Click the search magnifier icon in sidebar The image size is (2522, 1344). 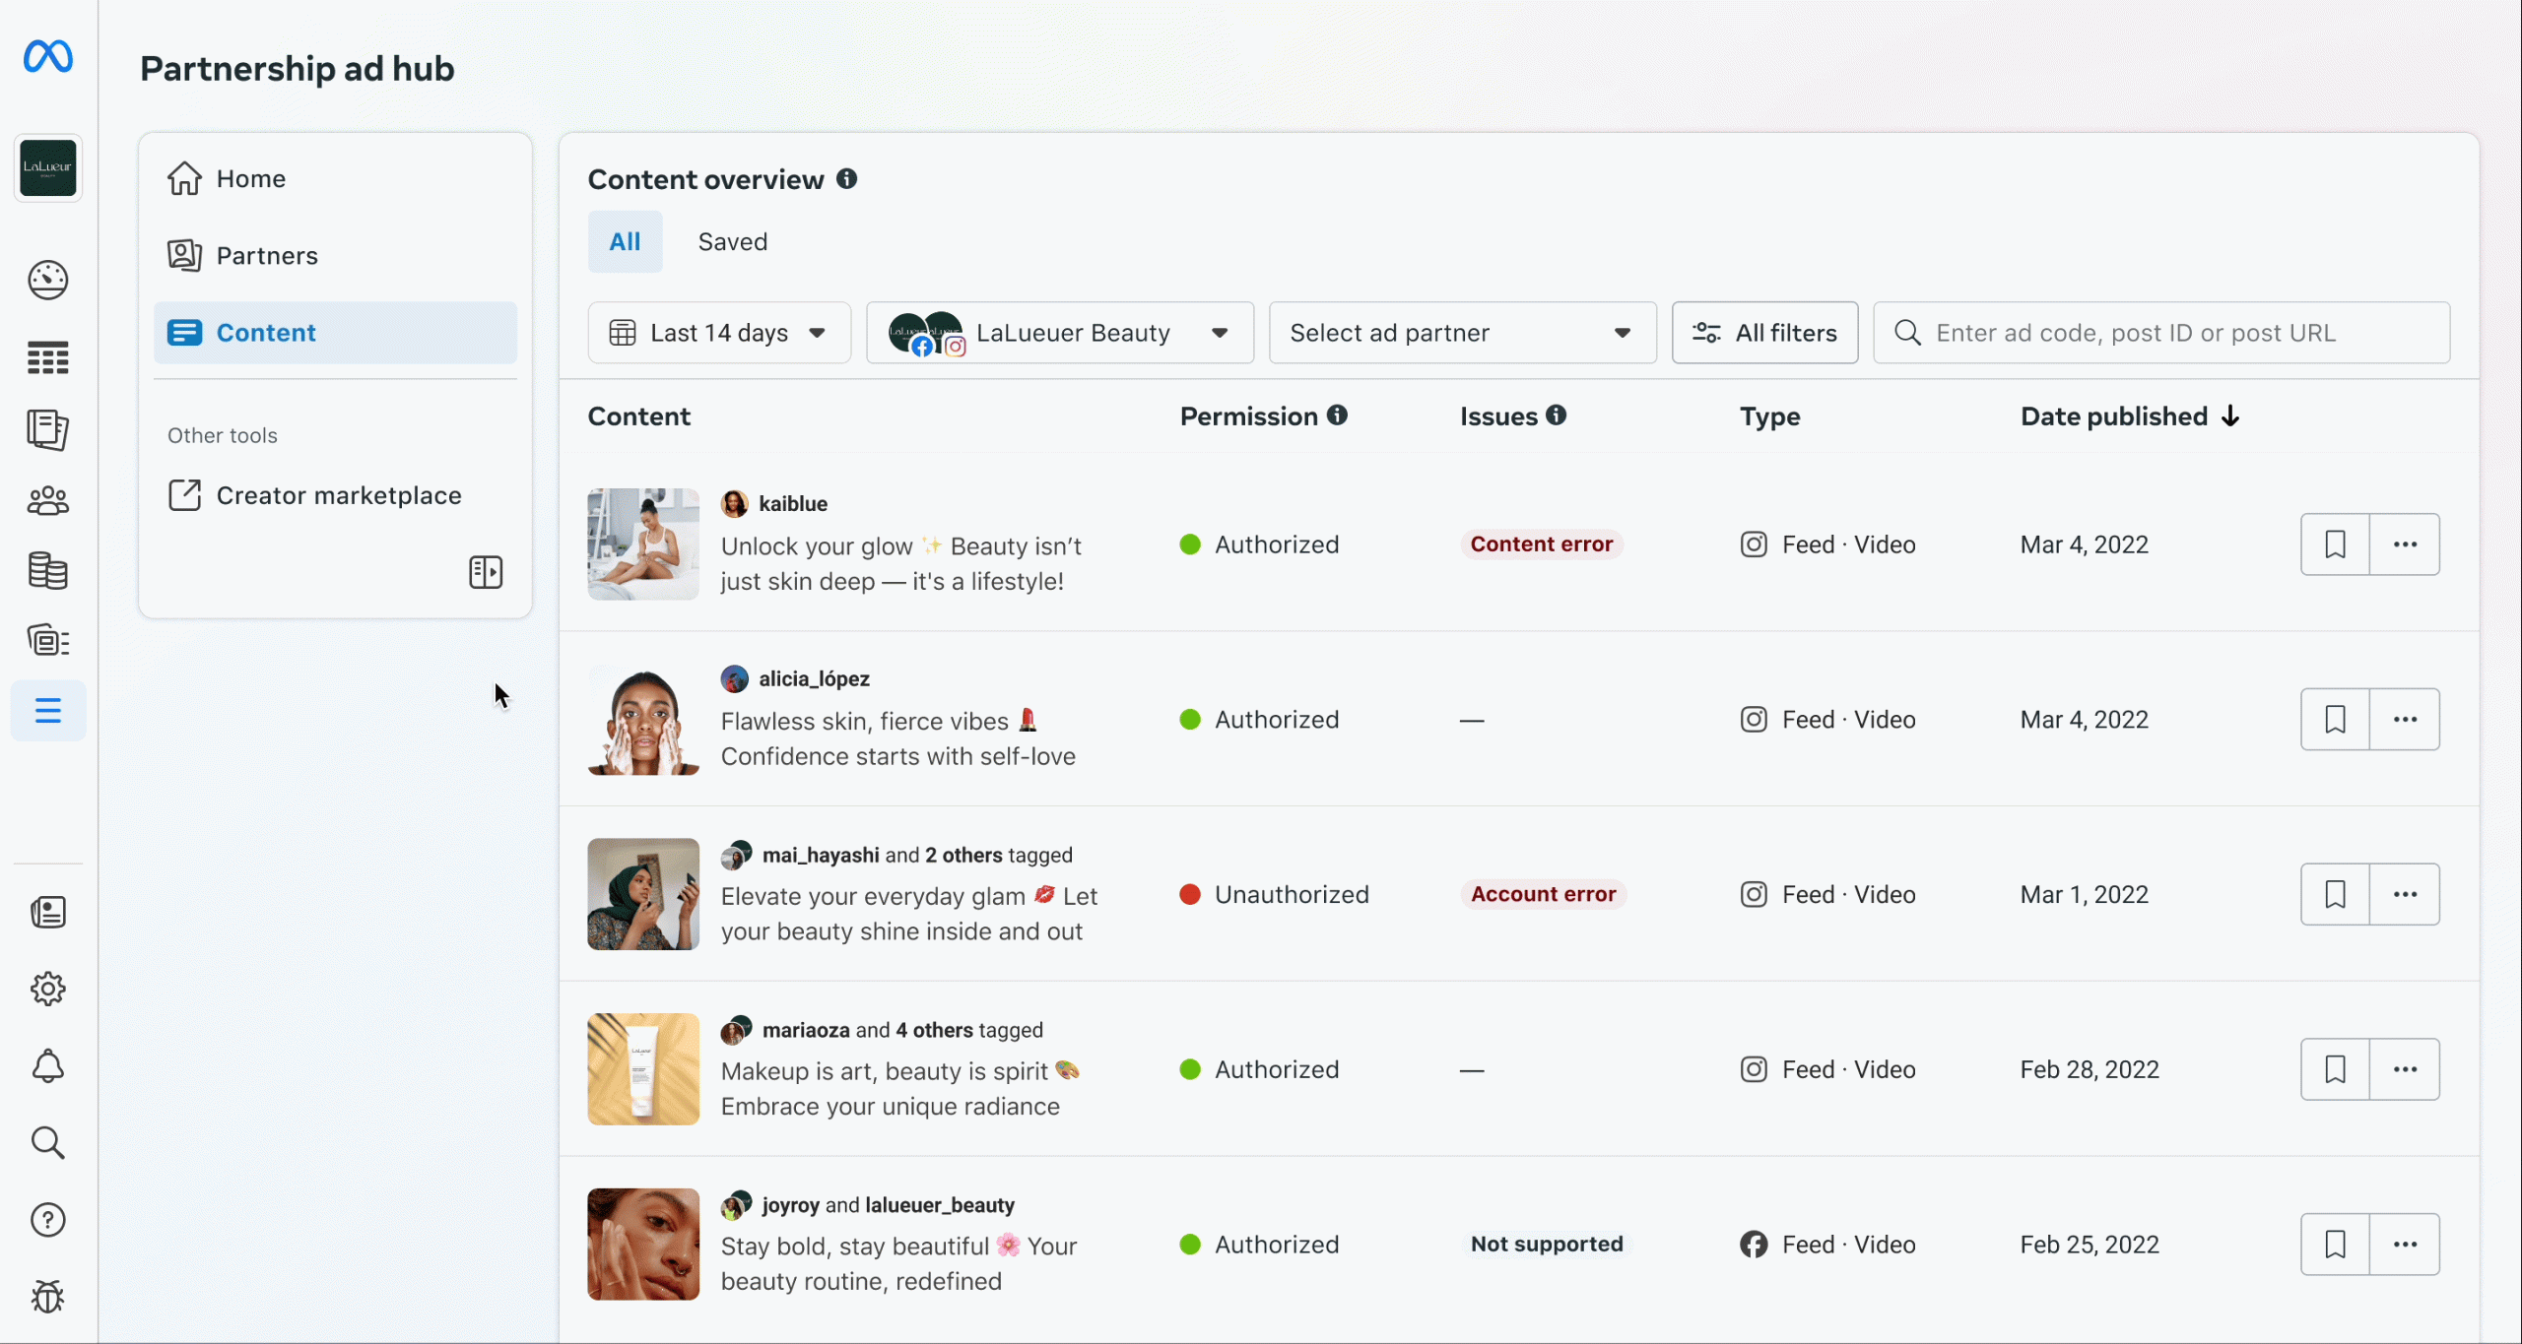47,1143
